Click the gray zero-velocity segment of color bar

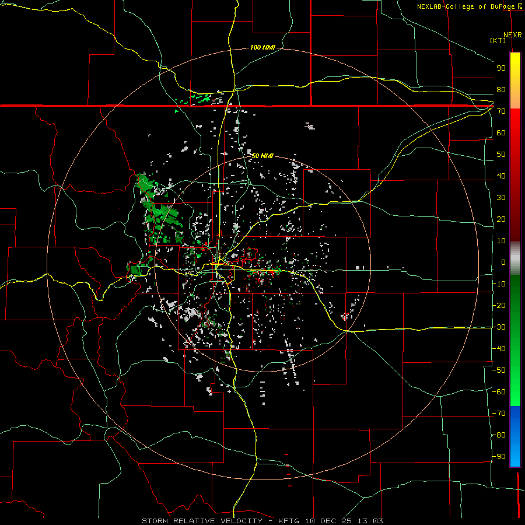[515, 258]
